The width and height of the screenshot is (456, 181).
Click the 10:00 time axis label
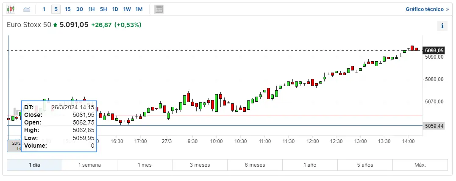[217, 141]
